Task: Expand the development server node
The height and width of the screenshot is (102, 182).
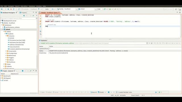Action: (x=1, y=21)
